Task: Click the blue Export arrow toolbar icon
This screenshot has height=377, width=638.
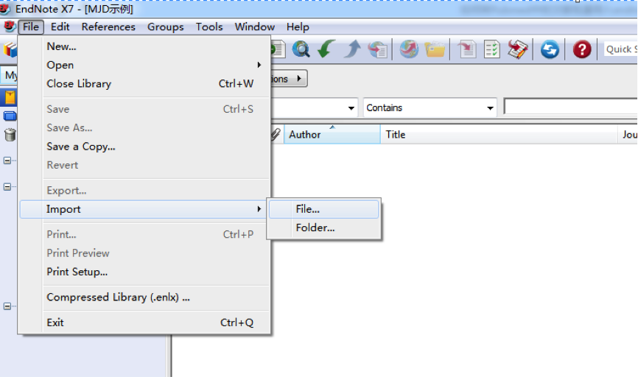Action: click(x=352, y=49)
